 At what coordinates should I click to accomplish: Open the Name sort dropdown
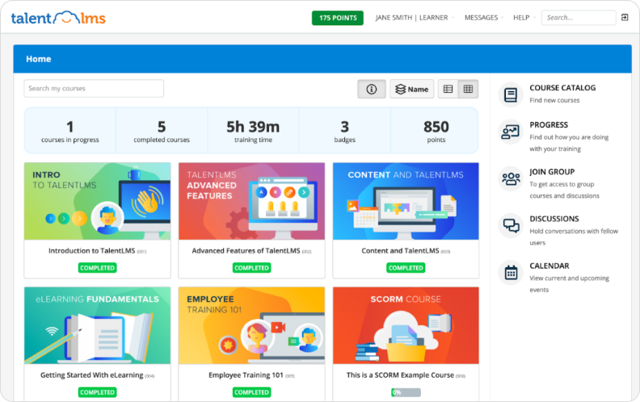[412, 89]
